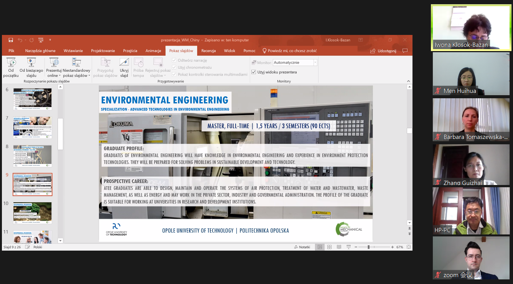Viewport: 513px width, 284px height.
Task: Switch to slide sorter view icon
Action: [329, 247]
